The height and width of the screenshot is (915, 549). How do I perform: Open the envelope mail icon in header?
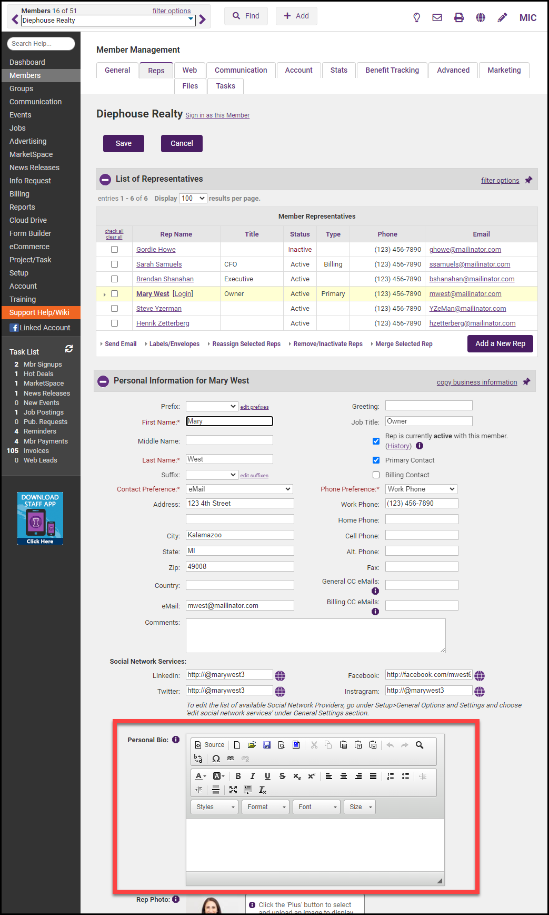tap(437, 17)
